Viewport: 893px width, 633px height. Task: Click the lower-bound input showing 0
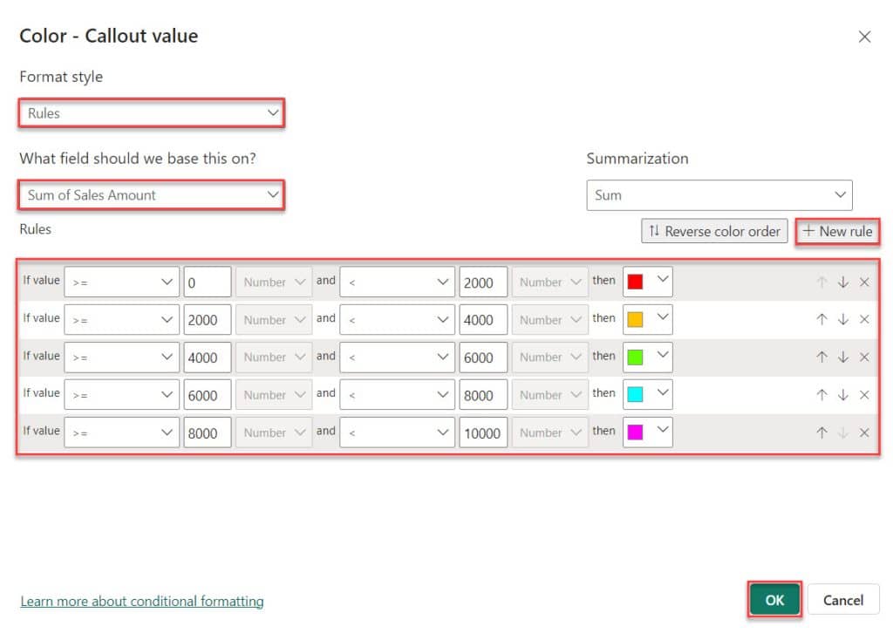point(208,282)
